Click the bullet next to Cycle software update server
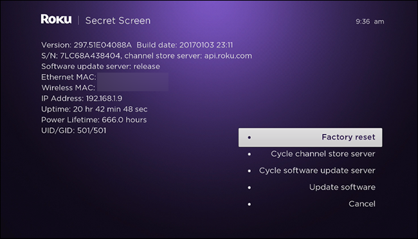Viewport: 418px width, 239px height. pos(250,171)
